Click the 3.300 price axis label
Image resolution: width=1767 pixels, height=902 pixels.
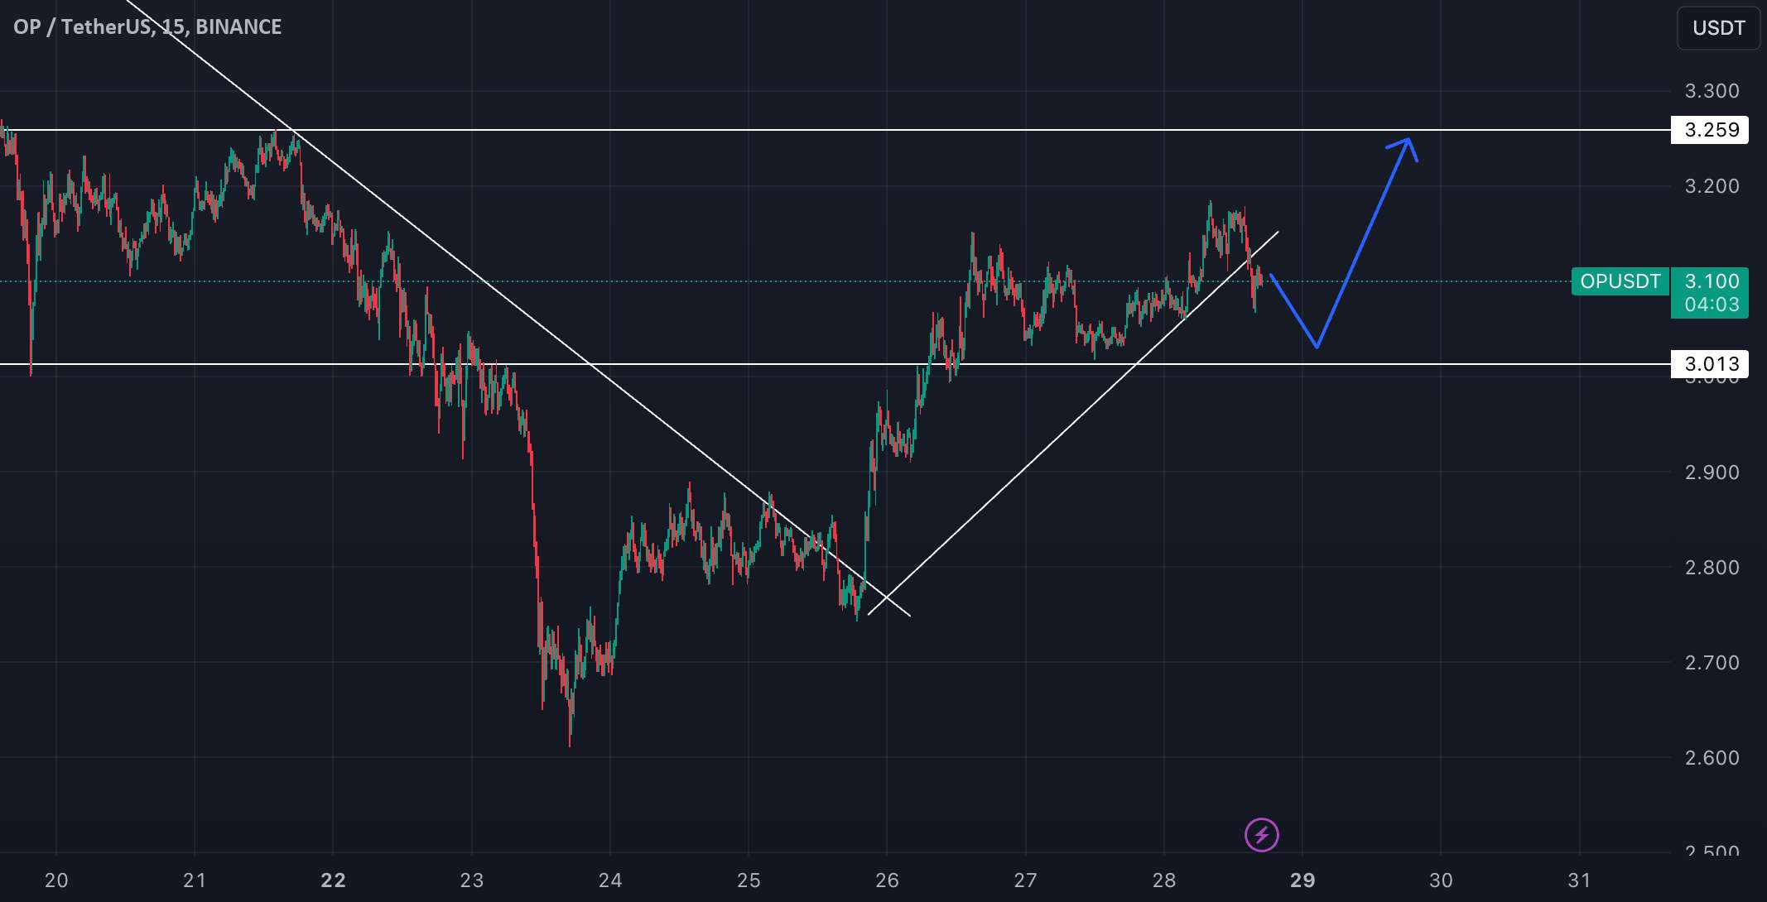(1712, 91)
